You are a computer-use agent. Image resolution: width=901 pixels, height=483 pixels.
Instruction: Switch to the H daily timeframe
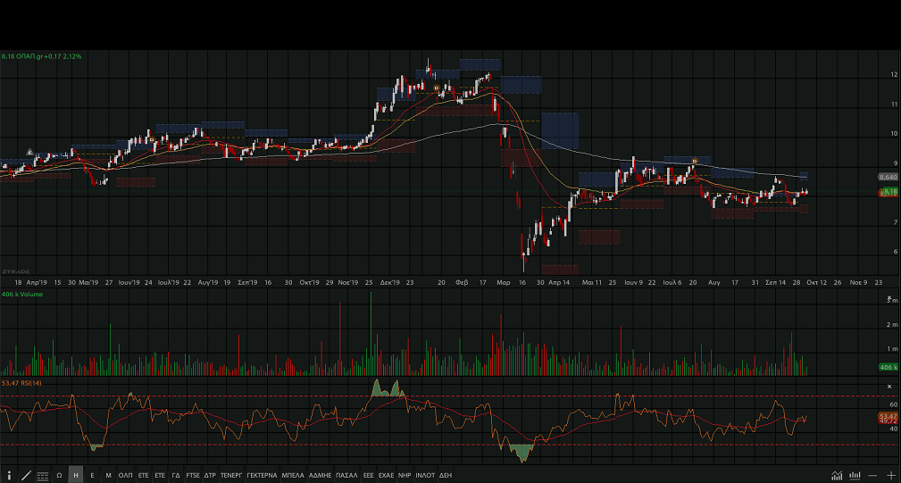pos(76,476)
